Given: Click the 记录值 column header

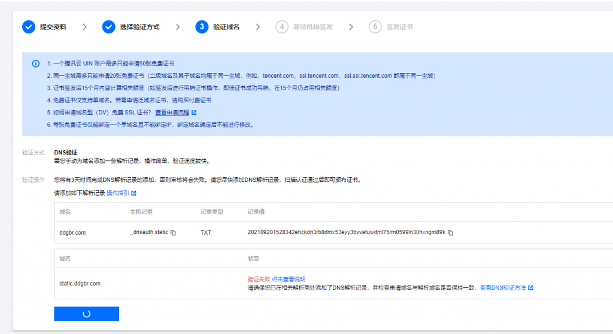Looking at the screenshot, I should point(256,212).
